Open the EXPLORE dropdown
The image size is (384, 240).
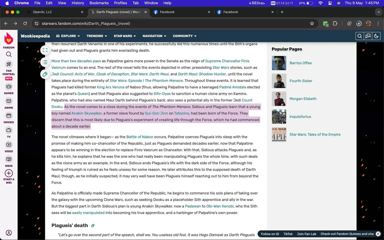(68, 36)
